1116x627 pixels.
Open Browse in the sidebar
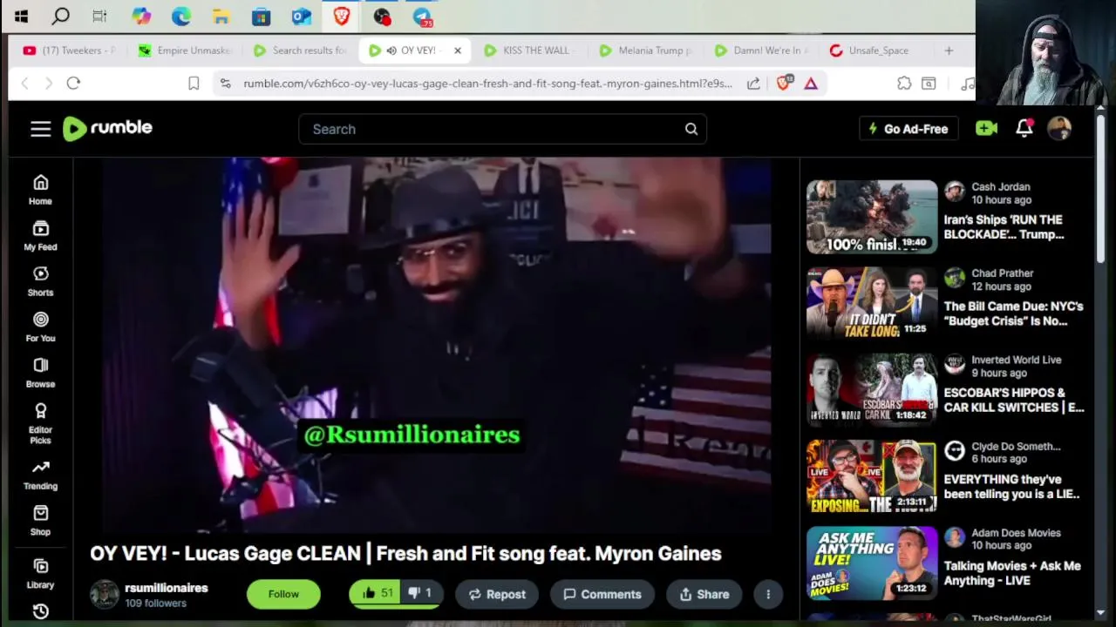coord(40,373)
